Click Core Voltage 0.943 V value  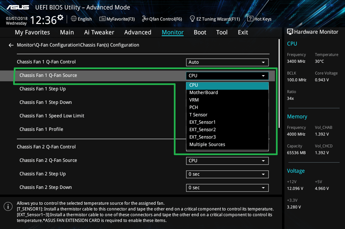(322, 80)
